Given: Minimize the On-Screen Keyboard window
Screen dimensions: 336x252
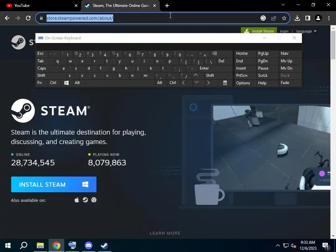Looking at the screenshot, I should pyautogui.click(x=265, y=38).
